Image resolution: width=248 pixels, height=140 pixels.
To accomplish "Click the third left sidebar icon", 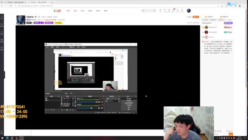I will pyautogui.click(x=2, y=33).
